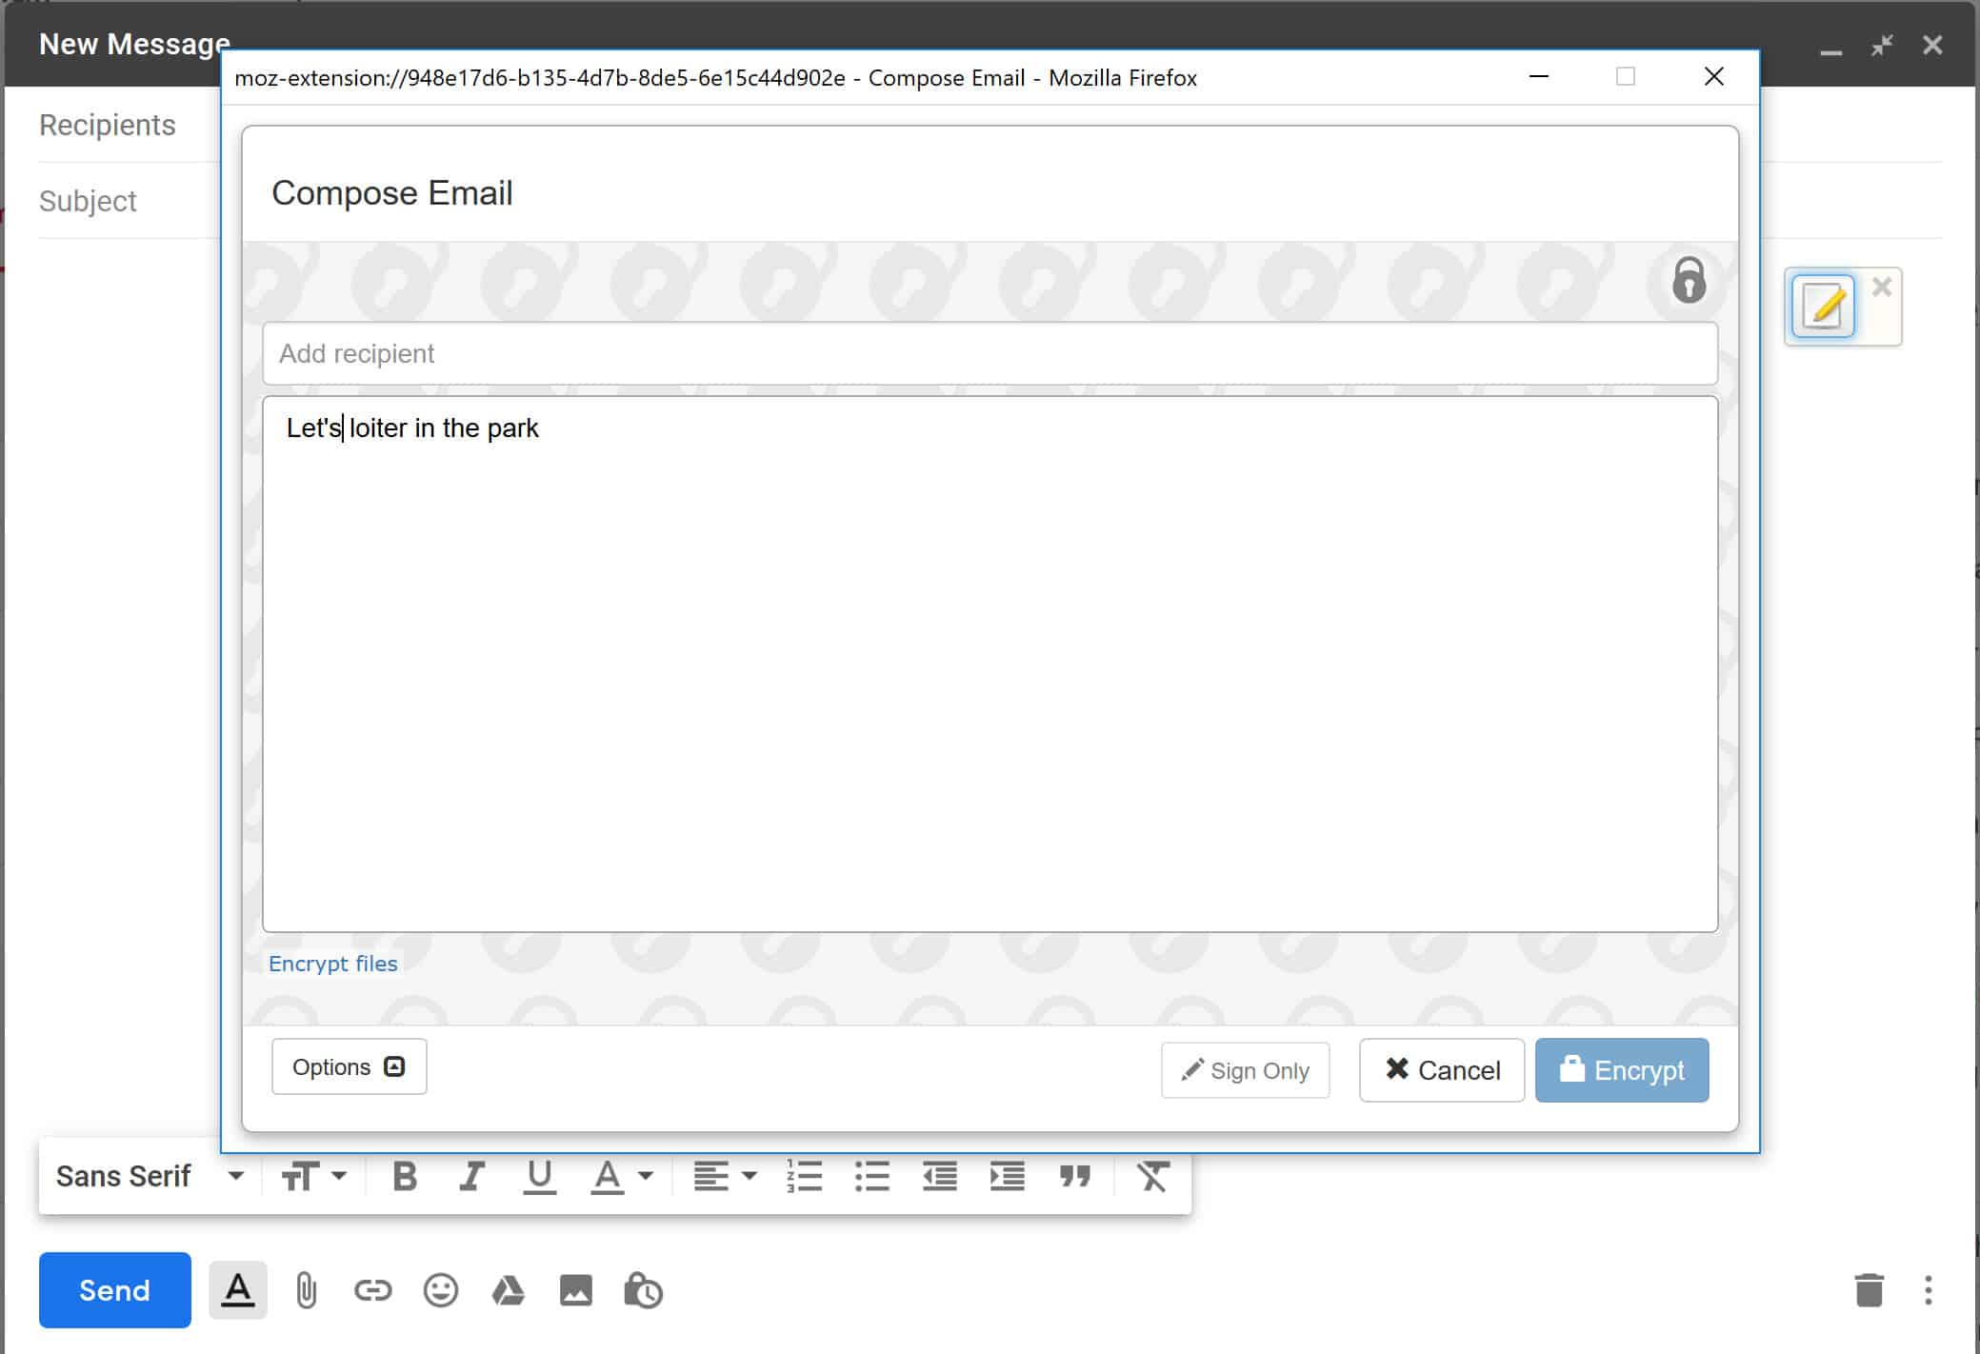Click the Encrypt button
Viewport: 1980px width, 1354px height.
point(1622,1070)
